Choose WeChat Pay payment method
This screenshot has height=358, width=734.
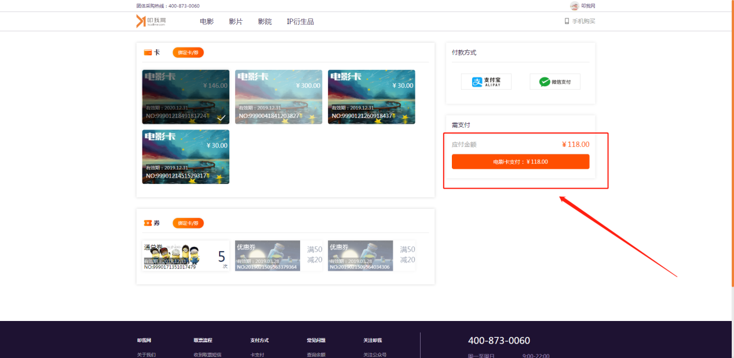pyautogui.click(x=554, y=82)
